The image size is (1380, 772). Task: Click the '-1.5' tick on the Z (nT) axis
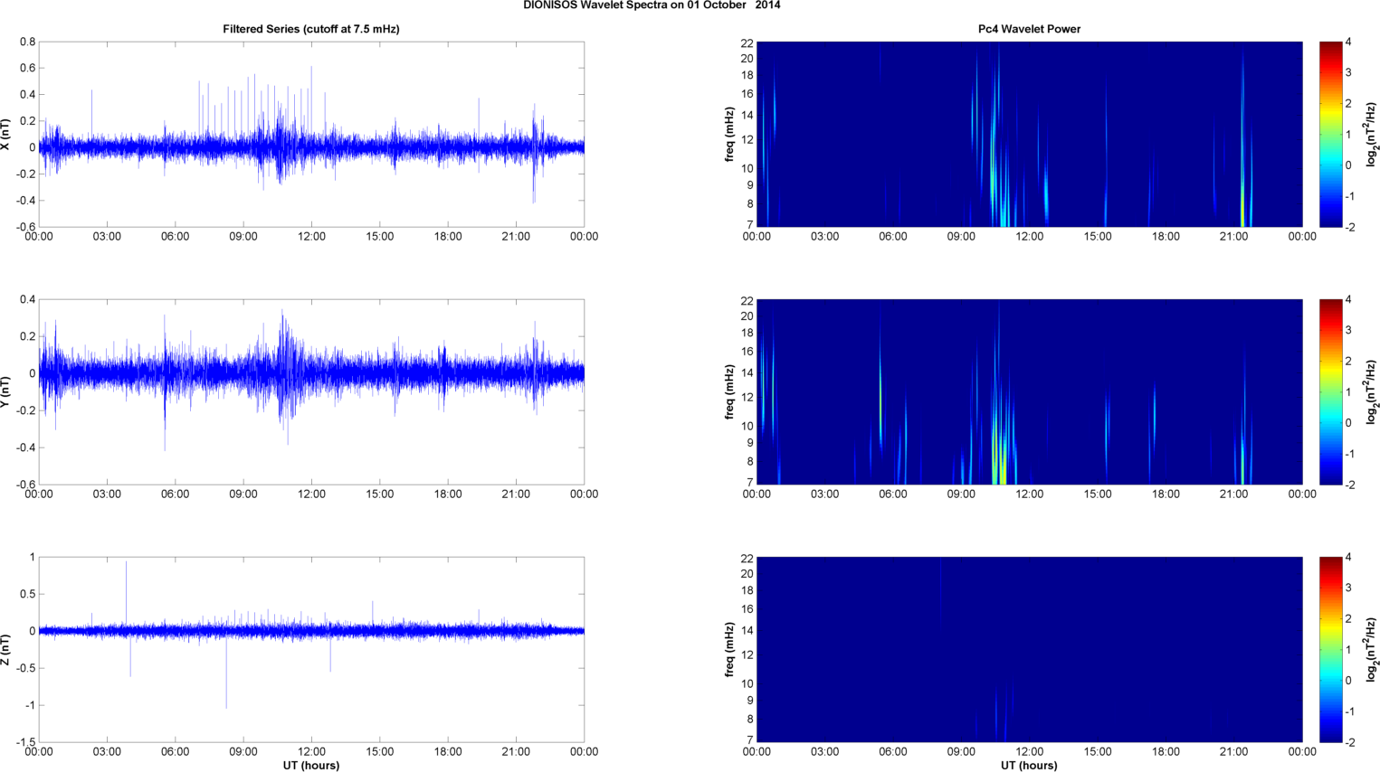click(x=24, y=742)
